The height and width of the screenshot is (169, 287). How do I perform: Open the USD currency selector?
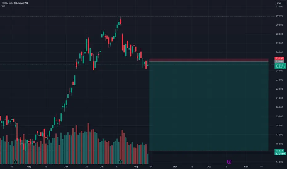click(280, 3)
